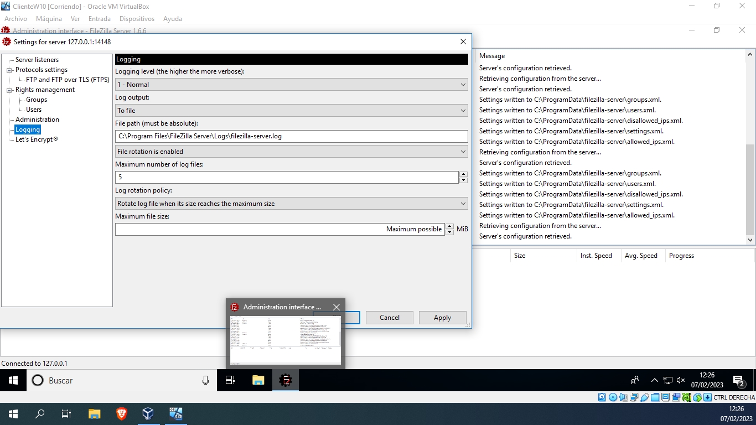Open guest network status tray icon

(668, 380)
